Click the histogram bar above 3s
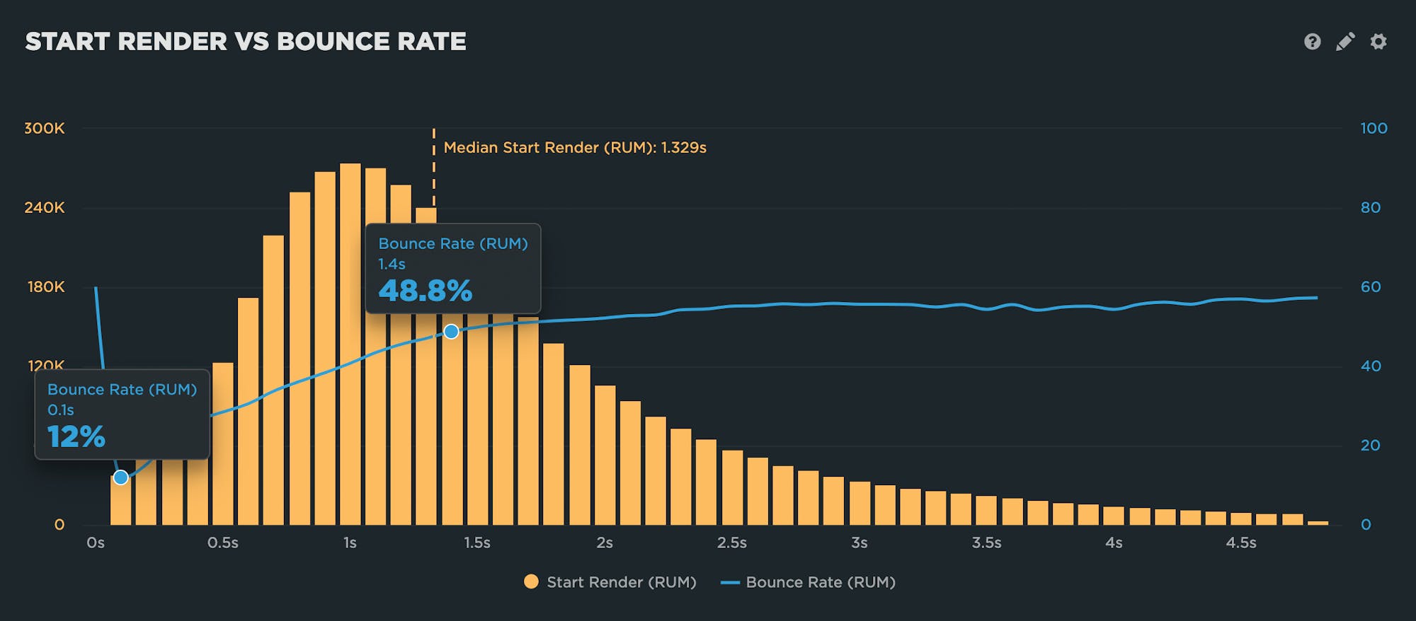Viewport: 1416px width, 621px height. click(860, 503)
